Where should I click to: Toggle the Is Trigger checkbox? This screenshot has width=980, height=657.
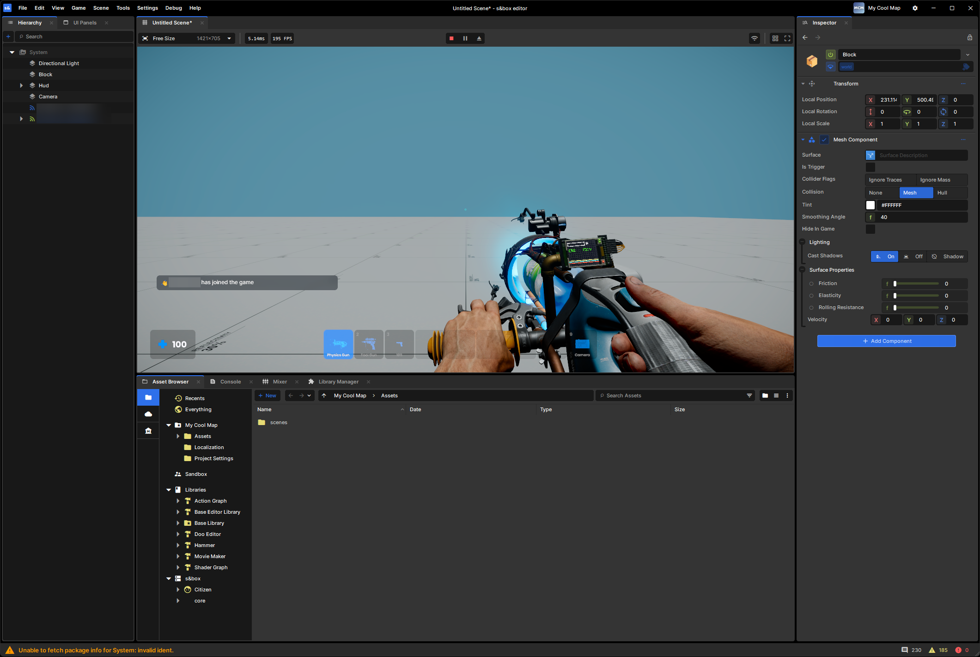point(870,167)
